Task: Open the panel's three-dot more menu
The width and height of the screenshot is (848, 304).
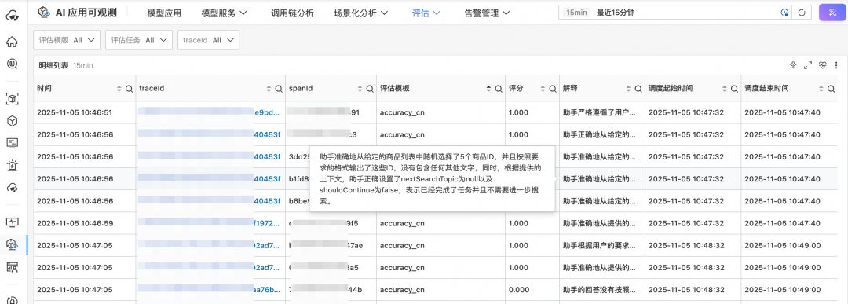Action: click(x=837, y=65)
